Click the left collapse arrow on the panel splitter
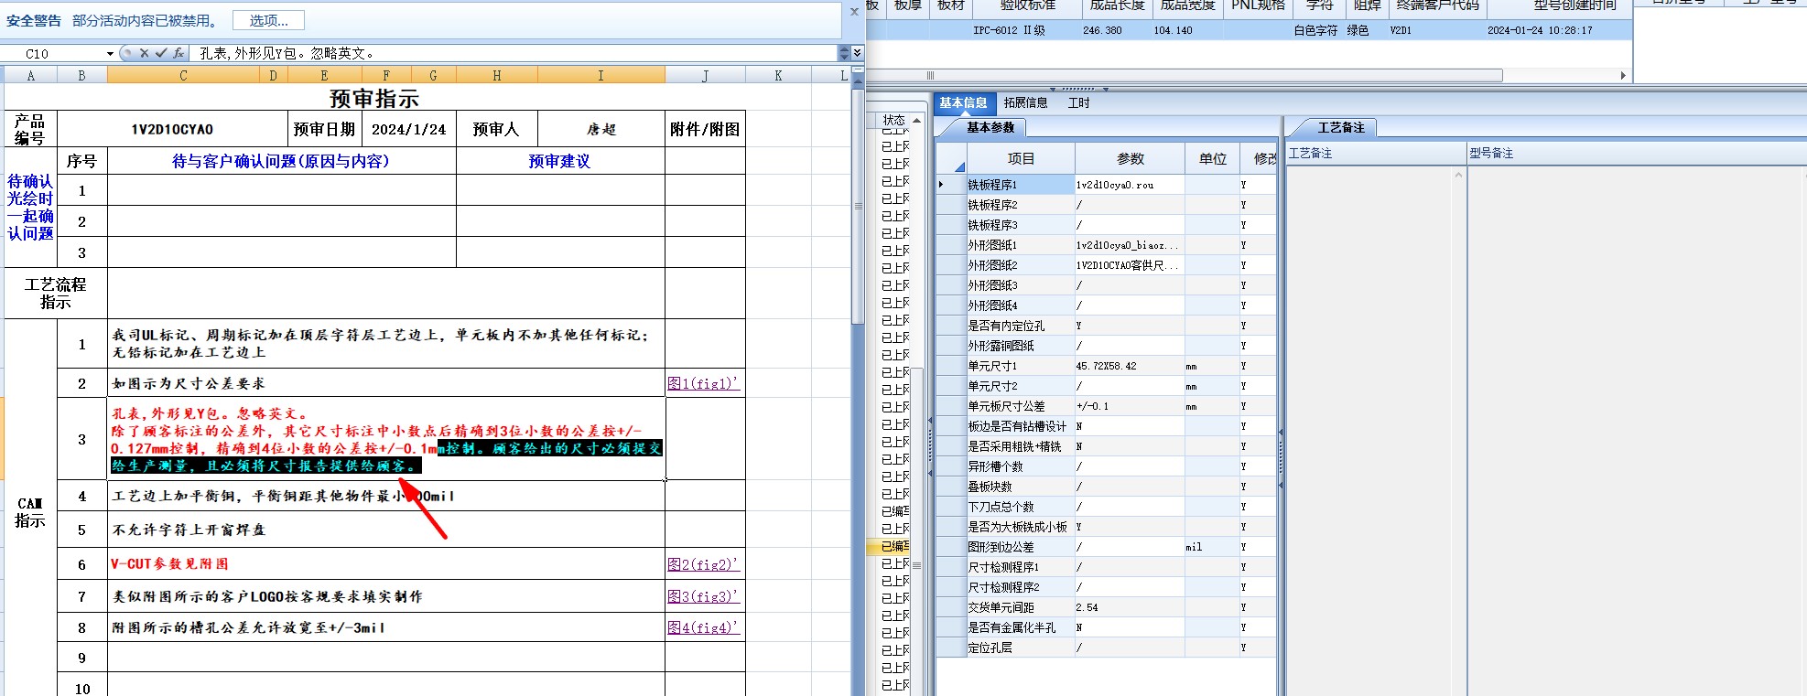The image size is (1807, 696). (x=930, y=421)
